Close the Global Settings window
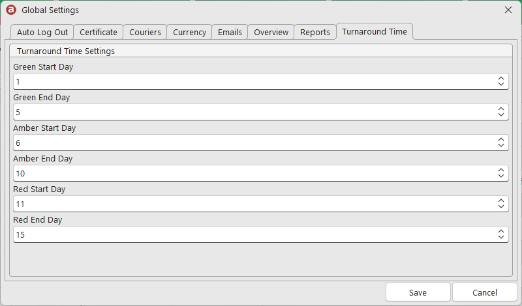 pyautogui.click(x=508, y=10)
